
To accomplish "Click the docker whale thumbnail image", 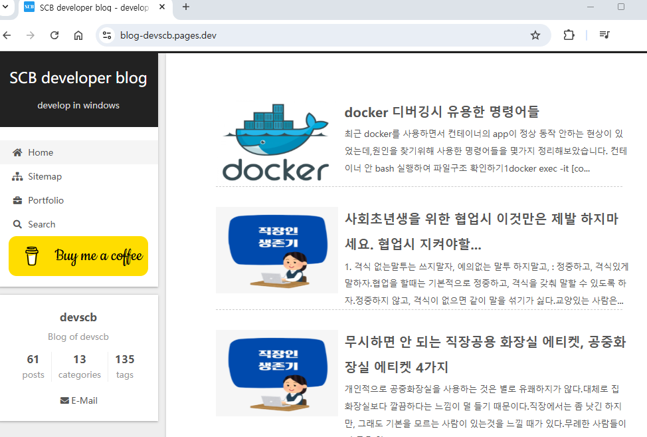I will pyautogui.click(x=276, y=141).
